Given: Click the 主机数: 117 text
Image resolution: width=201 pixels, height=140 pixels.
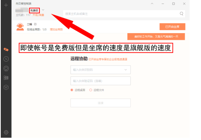Looking at the screenshot, I should pos(23,15).
